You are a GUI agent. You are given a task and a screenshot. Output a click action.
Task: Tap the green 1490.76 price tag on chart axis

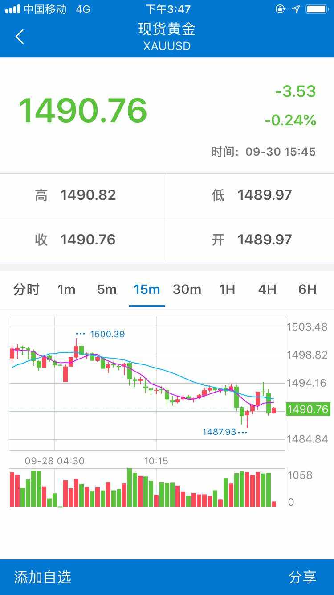pyautogui.click(x=308, y=409)
